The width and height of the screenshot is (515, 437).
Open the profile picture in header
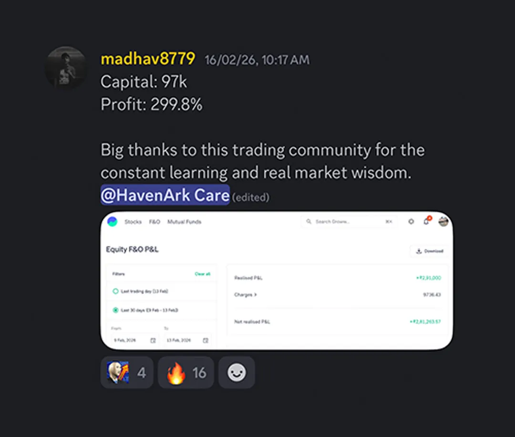(x=443, y=221)
